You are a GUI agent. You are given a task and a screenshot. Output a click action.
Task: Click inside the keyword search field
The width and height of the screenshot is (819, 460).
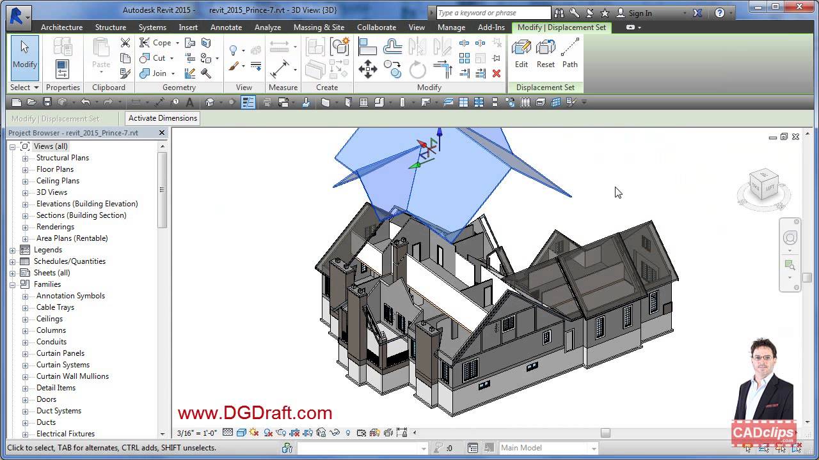coord(493,12)
